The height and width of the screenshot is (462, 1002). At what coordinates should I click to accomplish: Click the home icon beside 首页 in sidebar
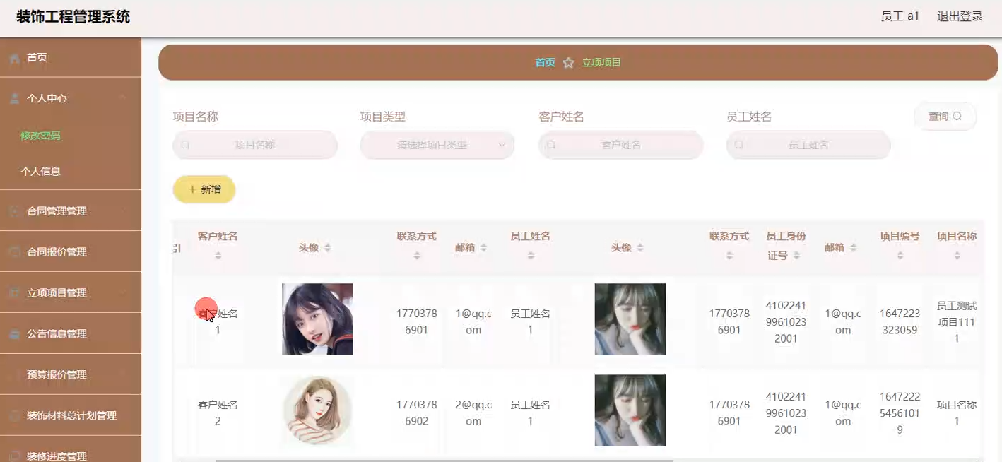pos(15,58)
